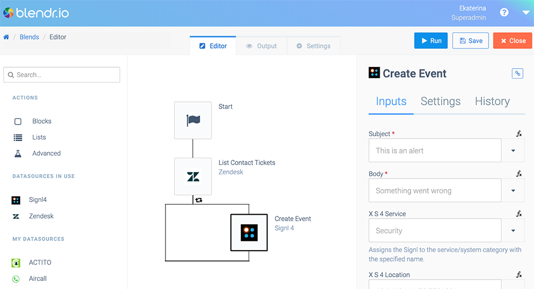Viewport: 534px width, 289px height.
Task: Click the loop icon below Zendesk block
Action: tap(199, 200)
